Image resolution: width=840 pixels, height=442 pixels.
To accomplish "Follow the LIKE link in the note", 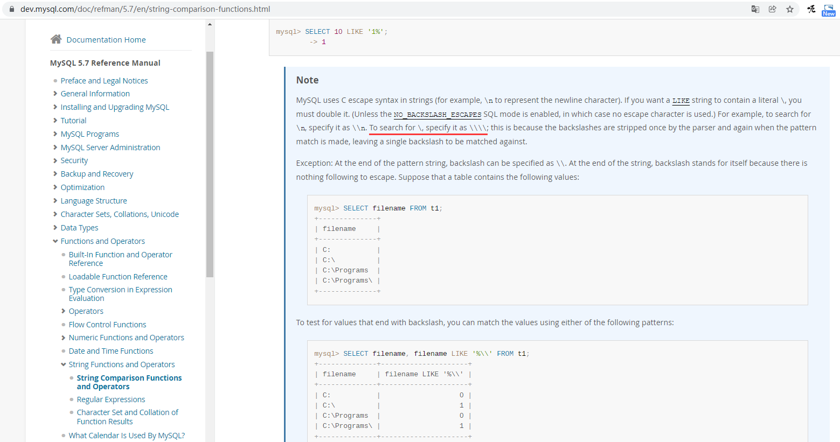I will 681,101.
